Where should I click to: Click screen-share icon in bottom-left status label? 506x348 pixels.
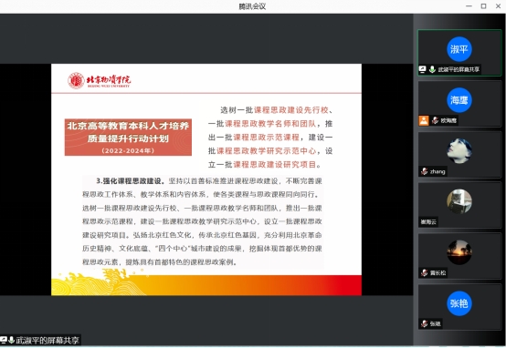point(4,340)
